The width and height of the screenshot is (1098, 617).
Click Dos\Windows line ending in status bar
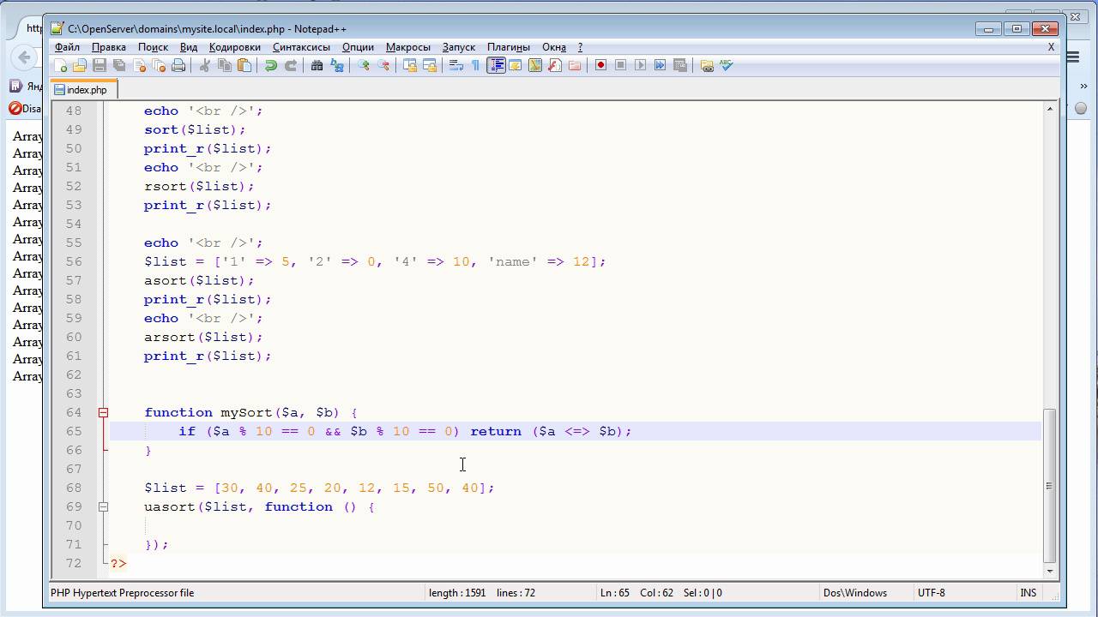click(x=854, y=592)
